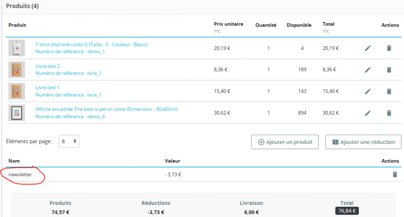The height and width of the screenshot is (217, 404).
Task: Select the 15,40 € total cell
Action: tap(330, 91)
